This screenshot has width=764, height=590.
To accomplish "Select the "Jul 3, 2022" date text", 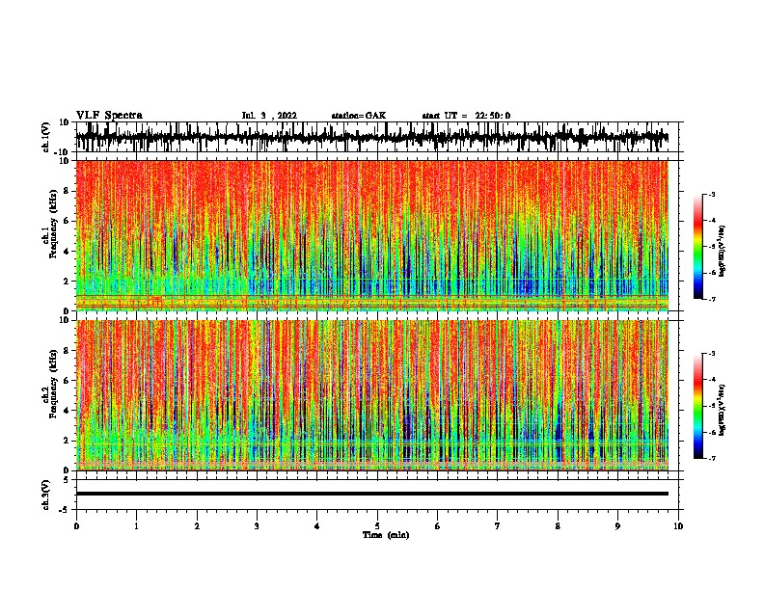I will coord(269,116).
